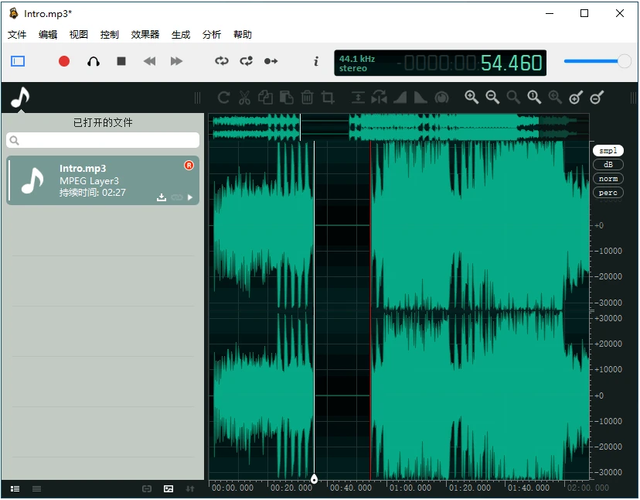Enable loop playback toggle
The width and height of the screenshot is (640, 500).
223,61
